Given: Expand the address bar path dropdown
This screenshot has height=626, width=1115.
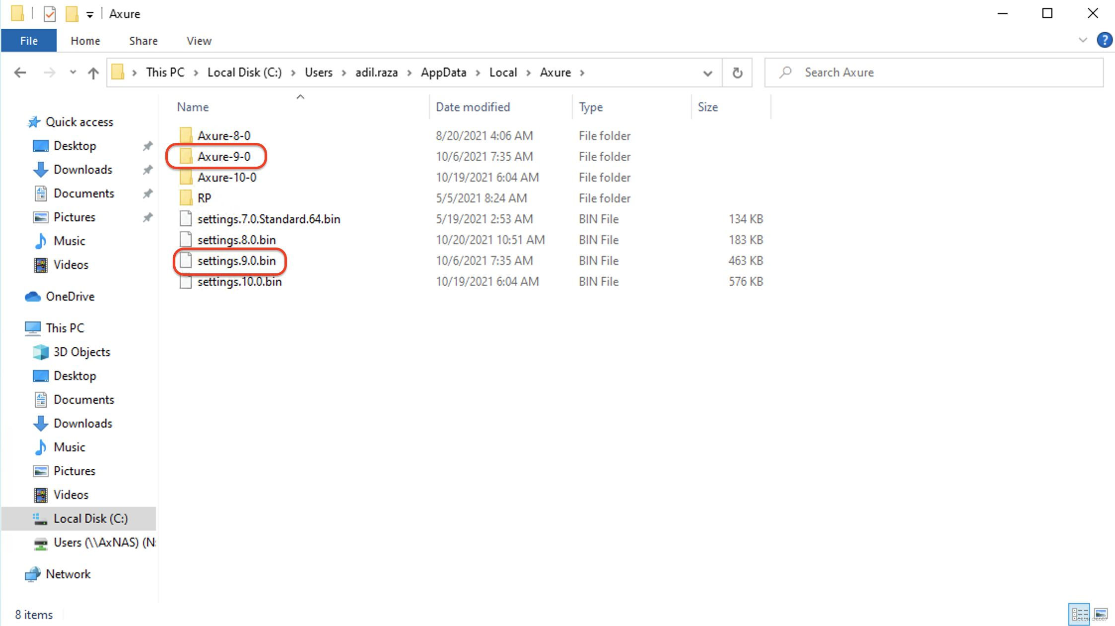Looking at the screenshot, I should [x=707, y=72].
